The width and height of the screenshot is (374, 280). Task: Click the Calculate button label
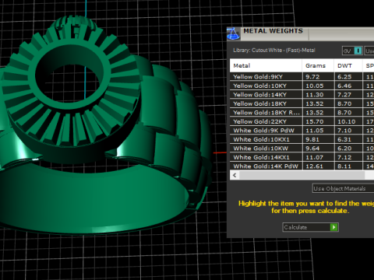(x=295, y=227)
